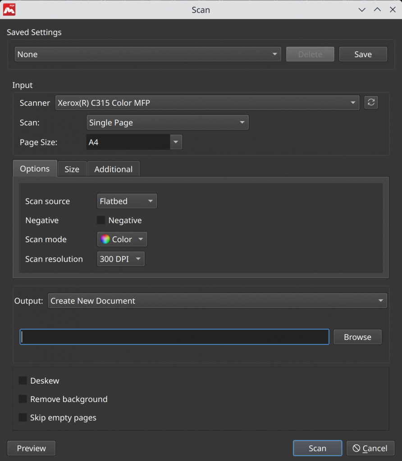
Task: Switch to the Additional tab
Action: [113, 169]
